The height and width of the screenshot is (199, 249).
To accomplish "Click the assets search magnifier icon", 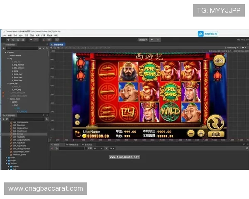I will [46, 119].
